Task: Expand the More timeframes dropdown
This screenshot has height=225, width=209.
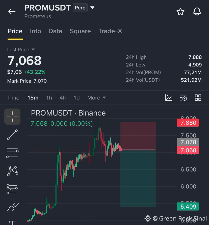Action: [x=97, y=98]
